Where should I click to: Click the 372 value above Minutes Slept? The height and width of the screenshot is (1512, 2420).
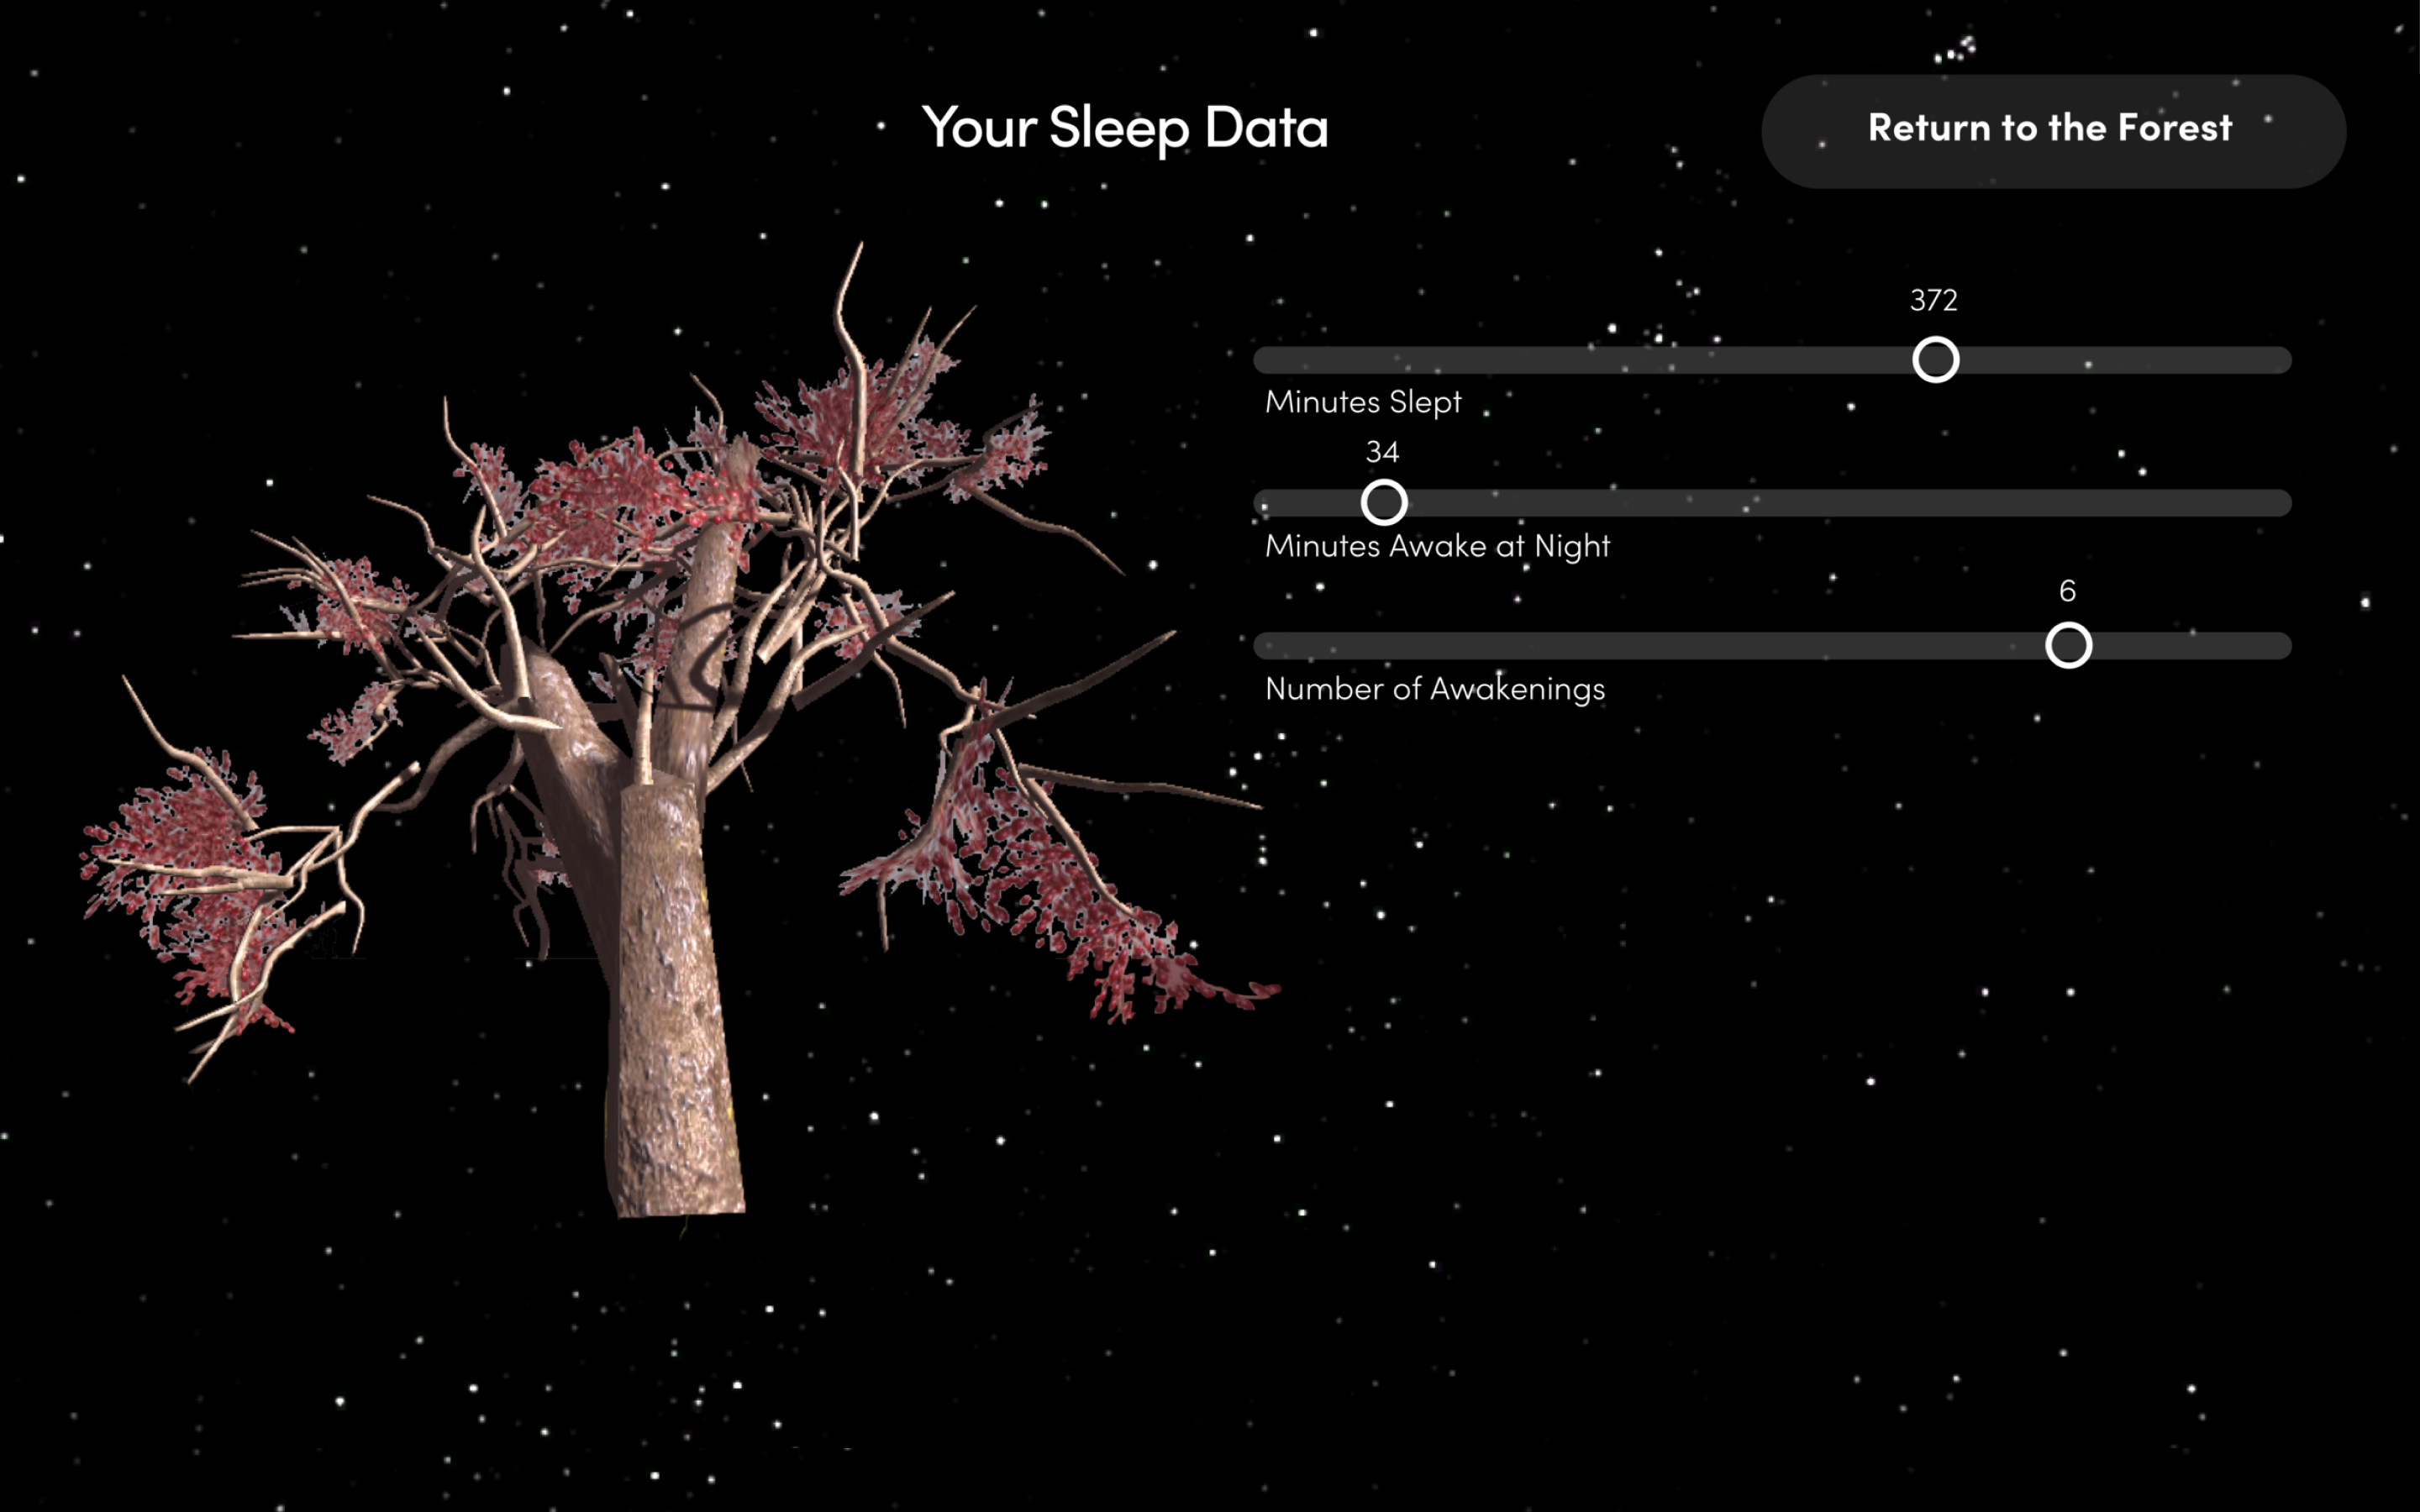pos(1933,301)
